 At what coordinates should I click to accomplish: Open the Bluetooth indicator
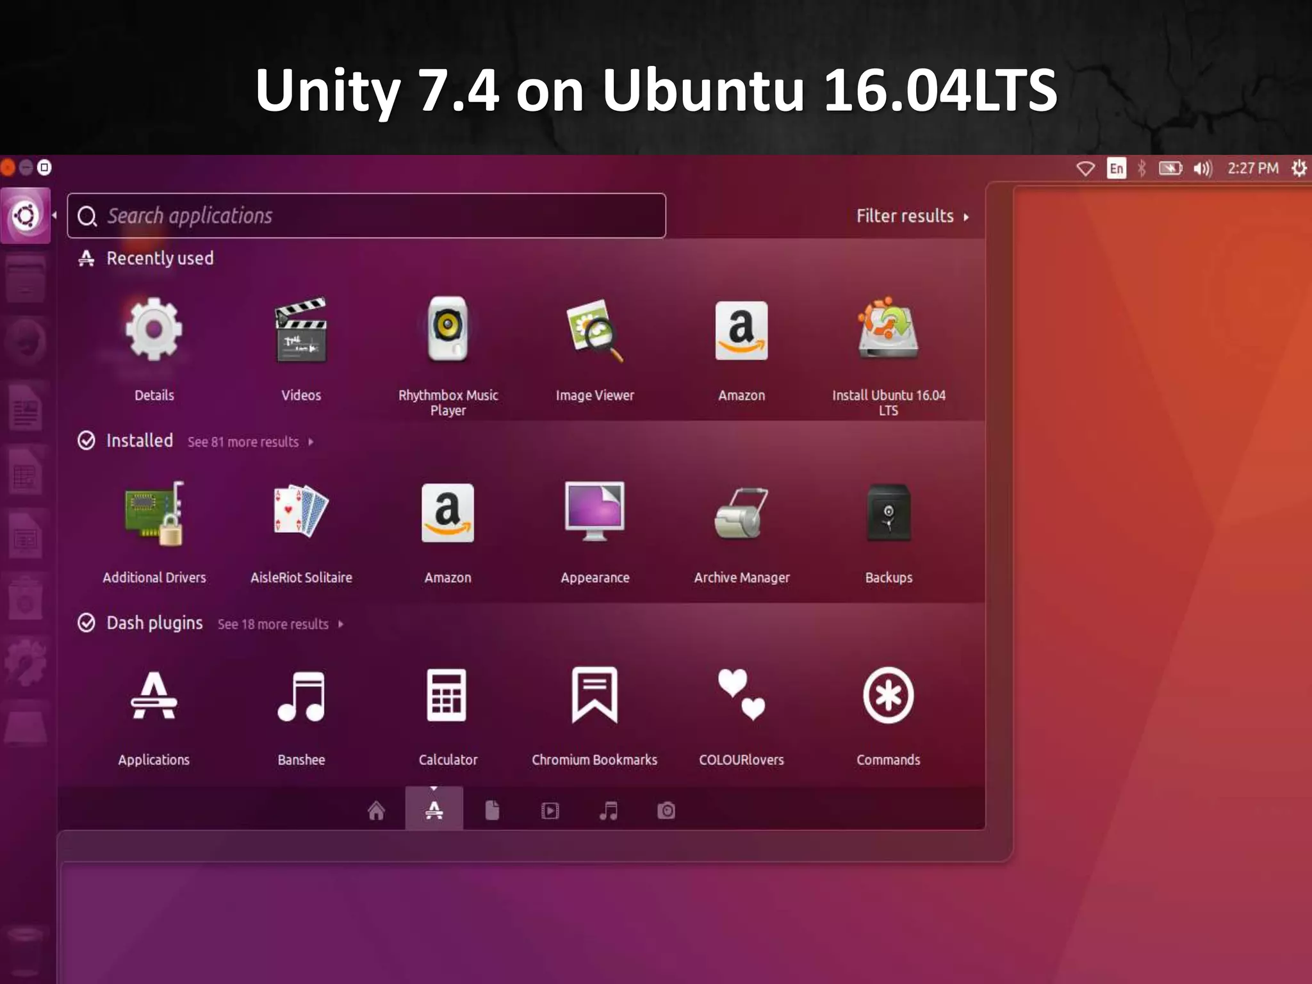1142,168
